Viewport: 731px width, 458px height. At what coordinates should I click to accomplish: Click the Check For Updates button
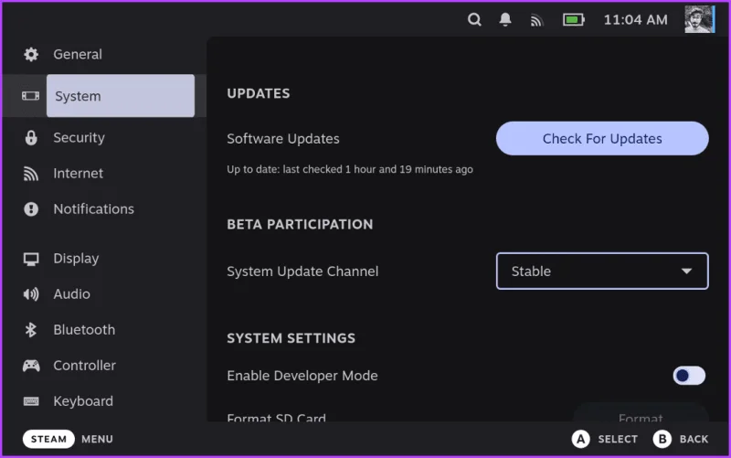[602, 139]
